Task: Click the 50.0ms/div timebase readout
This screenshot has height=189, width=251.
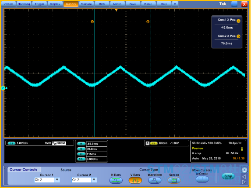Action: tap(200, 143)
